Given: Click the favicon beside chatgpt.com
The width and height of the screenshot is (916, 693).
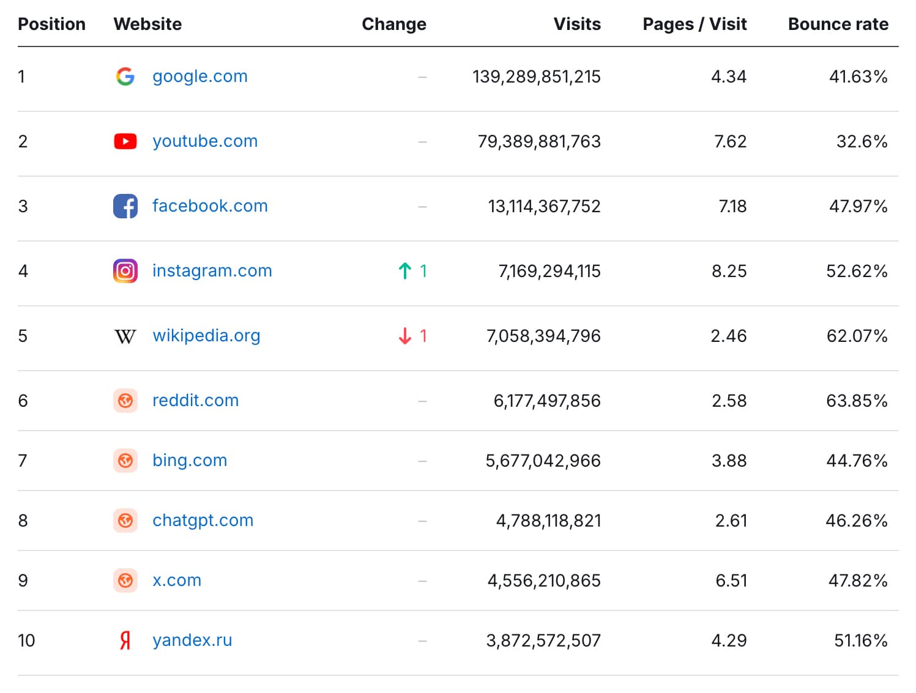Looking at the screenshot, I should 125,521.
